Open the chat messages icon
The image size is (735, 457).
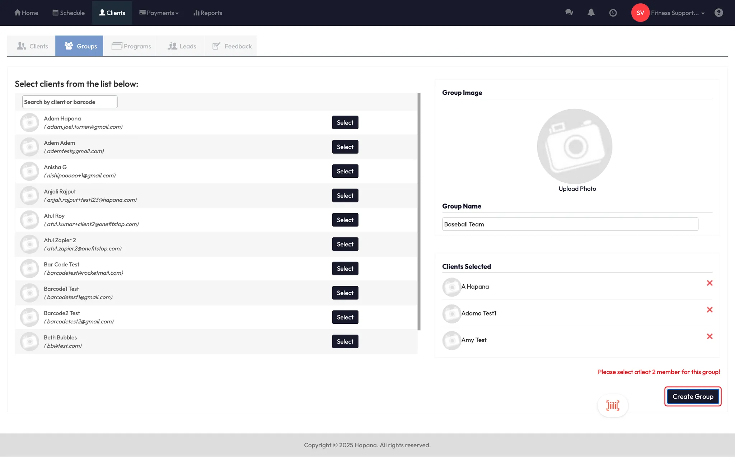(569, 13)
